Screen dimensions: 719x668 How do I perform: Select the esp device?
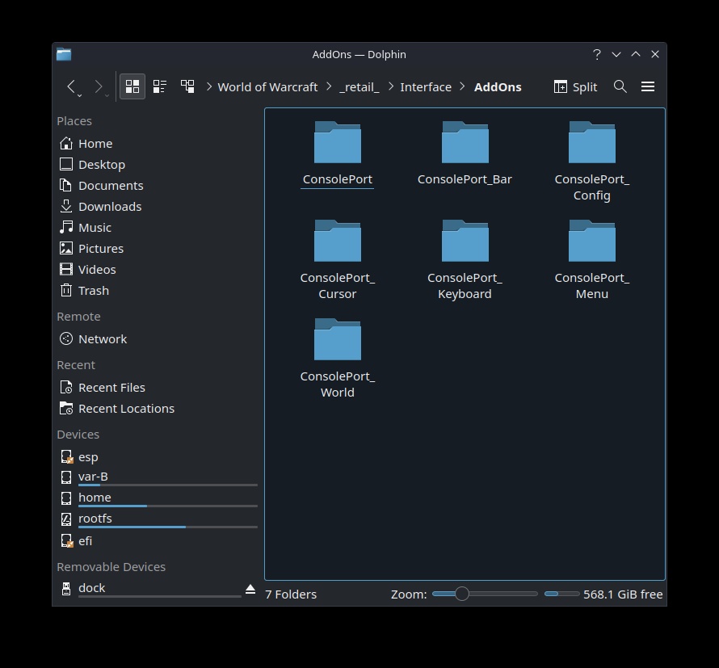pyautogui.click(x=157, y=457)
